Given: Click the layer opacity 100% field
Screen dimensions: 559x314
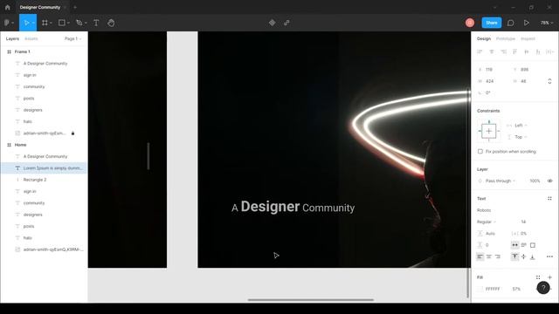Looking at the screenshot, I should 535,181.
